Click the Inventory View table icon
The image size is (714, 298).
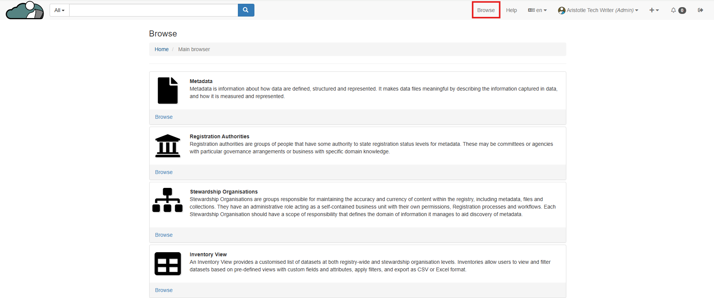pos(168,264)
